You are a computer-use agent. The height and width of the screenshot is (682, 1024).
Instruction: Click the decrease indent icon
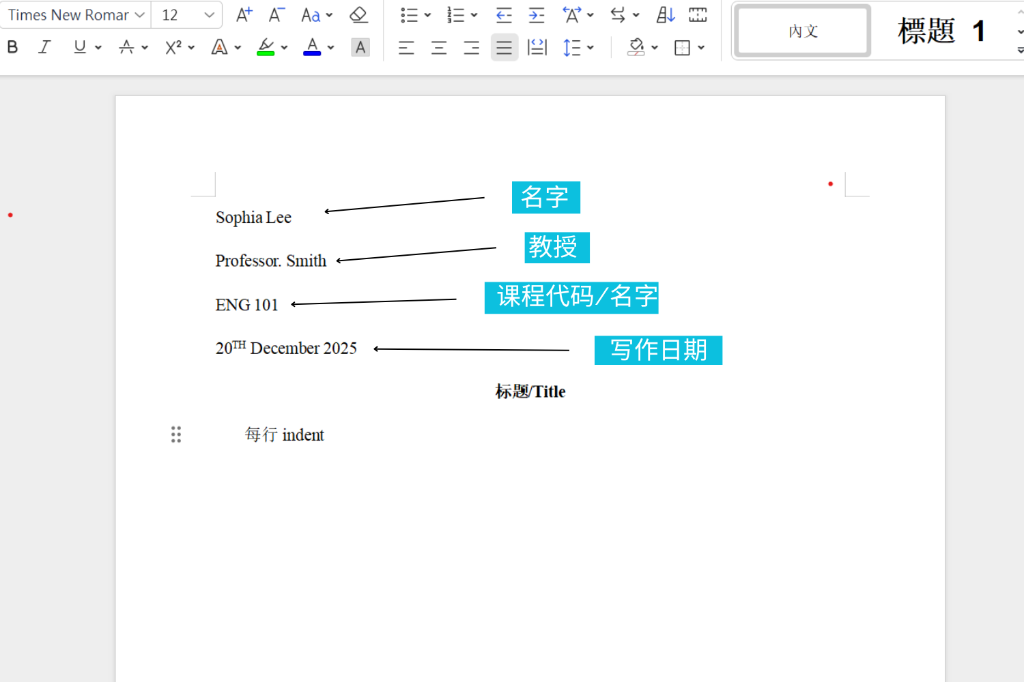504,15
